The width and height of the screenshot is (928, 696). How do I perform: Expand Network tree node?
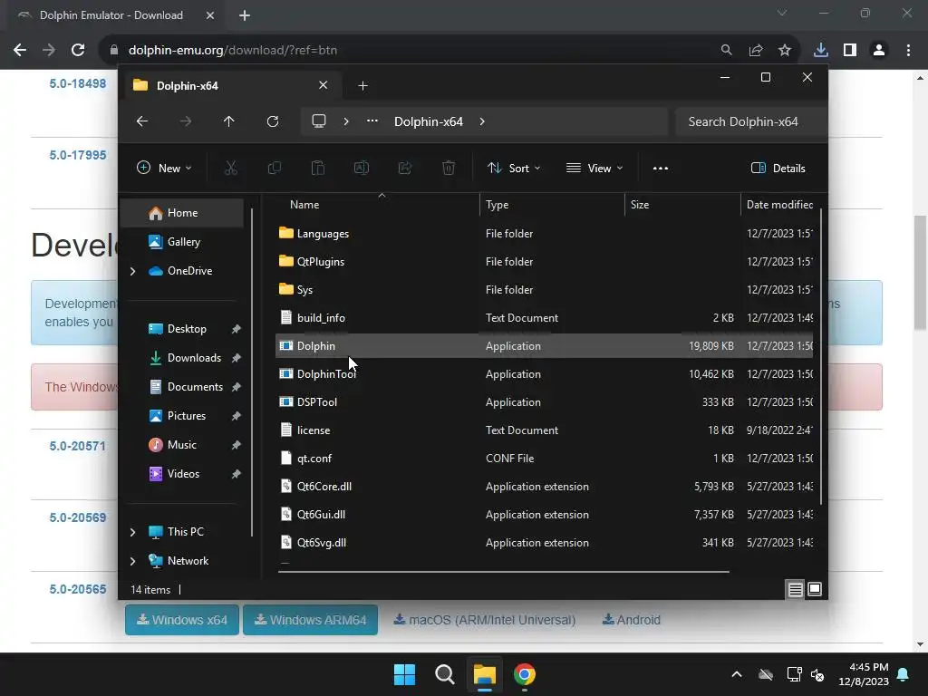coord(132,561)
